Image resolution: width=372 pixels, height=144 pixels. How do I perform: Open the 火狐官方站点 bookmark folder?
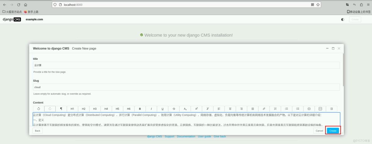pyautogui.click(x=12, y=12)
